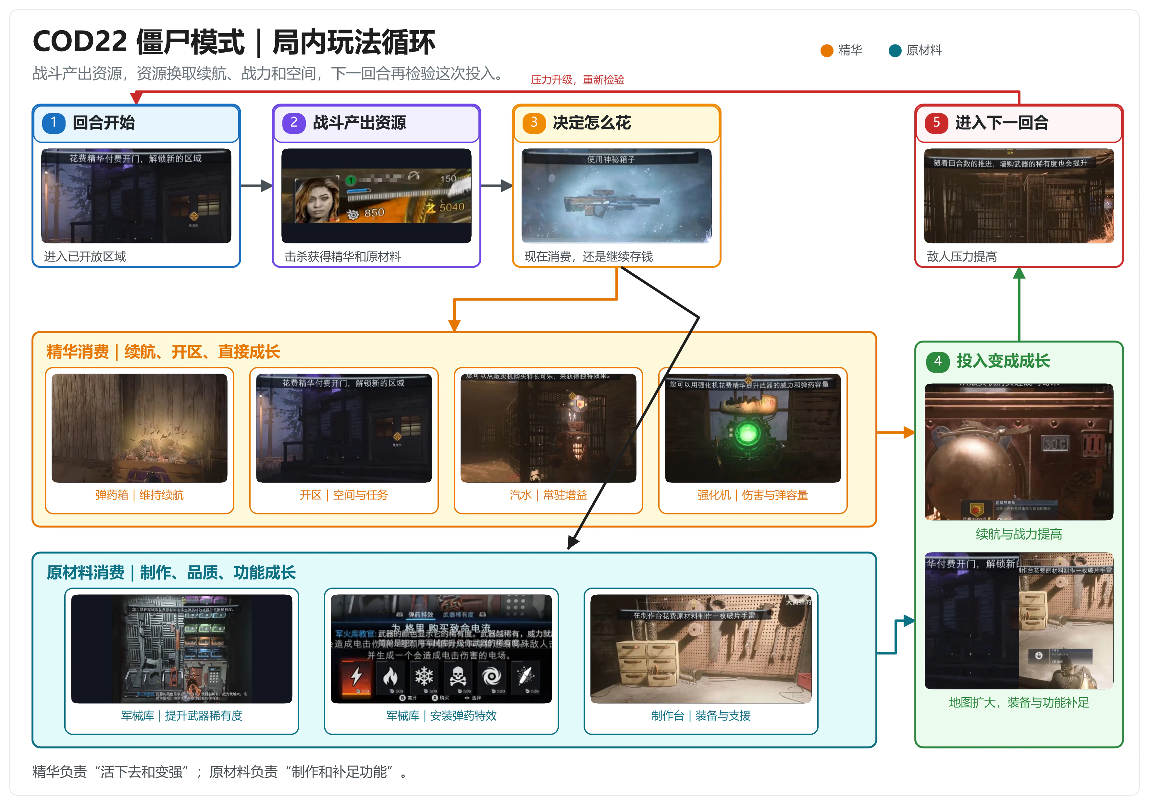The width and height of the screenshot is (1149, 805).
Task: Click the blue armor bar in the HUD
Action: pos(359,191)
